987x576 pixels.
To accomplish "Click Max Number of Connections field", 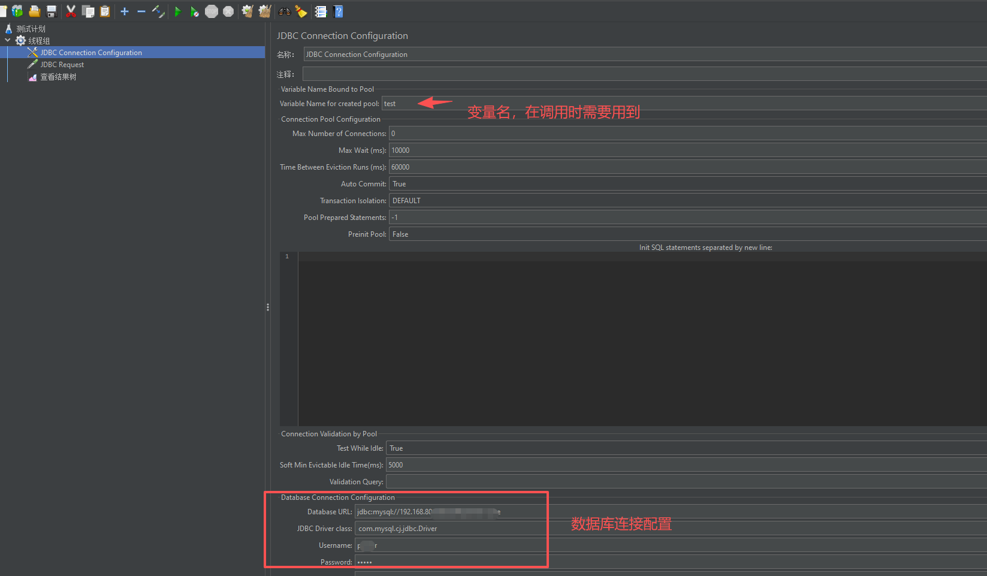I will coord(688,134).
